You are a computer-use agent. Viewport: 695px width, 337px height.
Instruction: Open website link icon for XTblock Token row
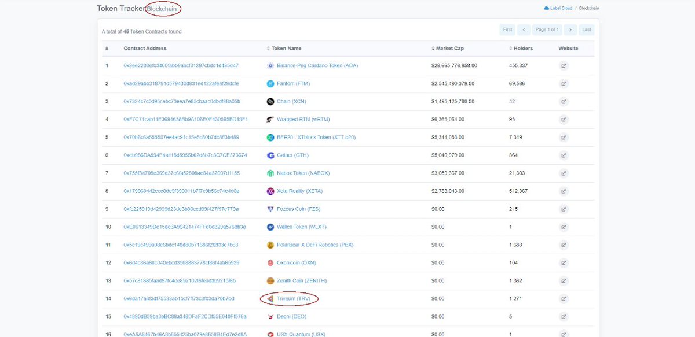pyautogui.click(x=564, y=138)
